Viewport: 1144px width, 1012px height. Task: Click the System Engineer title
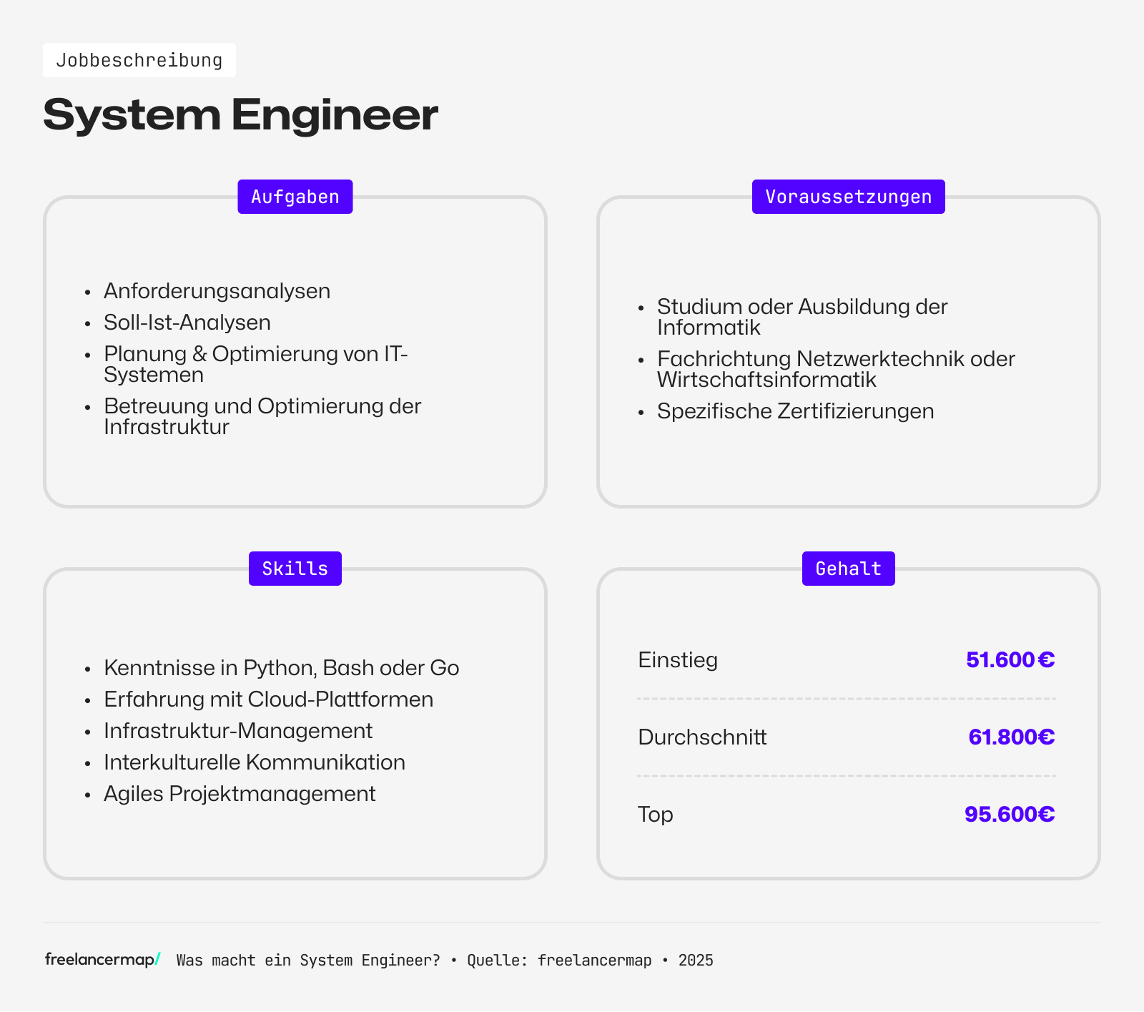tap(241, 114)
